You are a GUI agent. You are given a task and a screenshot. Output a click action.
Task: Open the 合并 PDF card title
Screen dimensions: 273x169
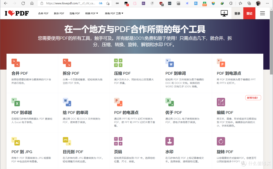pos(20,73)
